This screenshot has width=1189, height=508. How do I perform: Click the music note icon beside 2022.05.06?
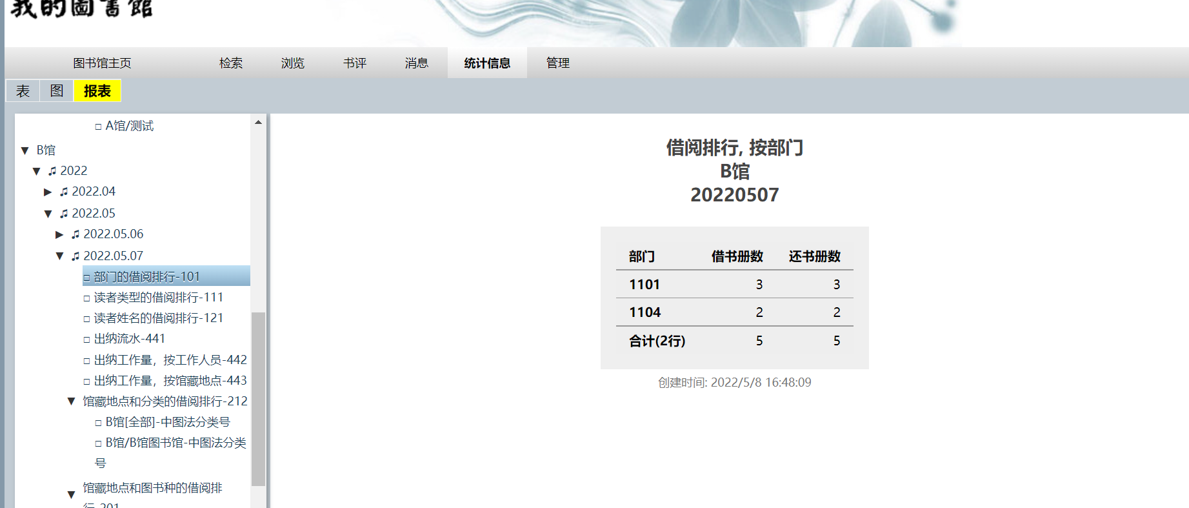coord(75,234)
